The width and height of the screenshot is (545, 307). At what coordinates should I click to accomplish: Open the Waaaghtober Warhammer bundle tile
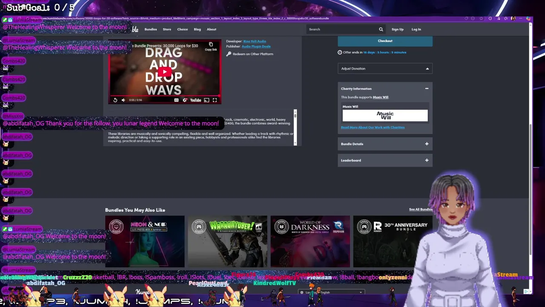[x=227, y=241]
